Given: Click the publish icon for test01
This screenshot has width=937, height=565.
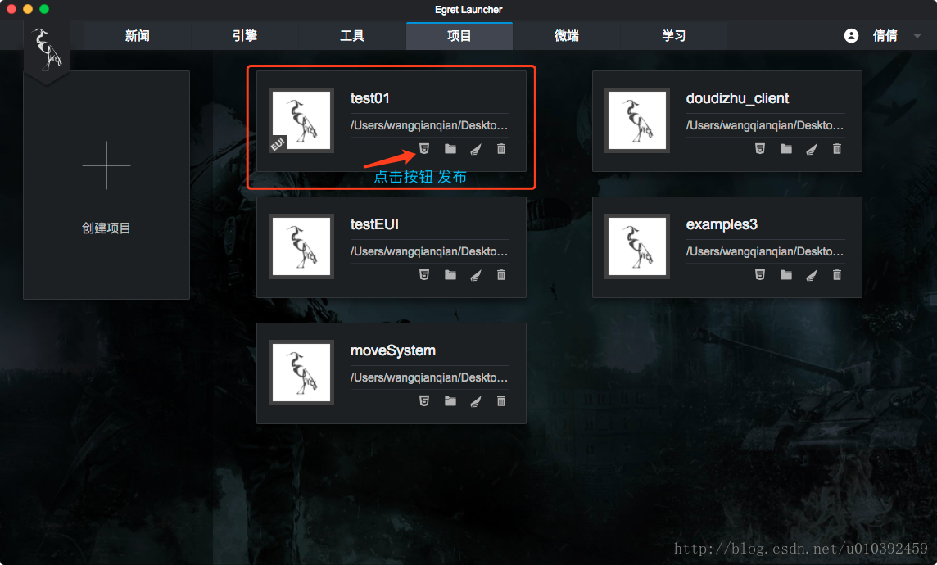Looking at the screenshot, I should (x=424, y=149).
